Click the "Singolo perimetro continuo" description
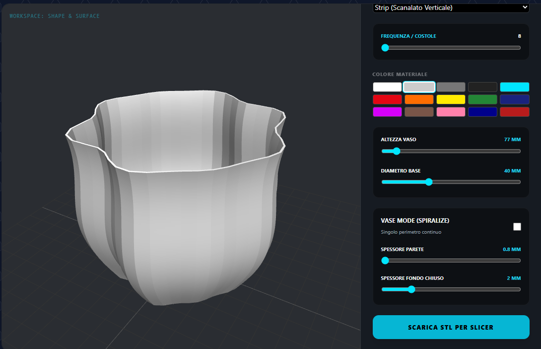Image resolution: width=541 pixels, height=349 pixels. tap(411, 232)
